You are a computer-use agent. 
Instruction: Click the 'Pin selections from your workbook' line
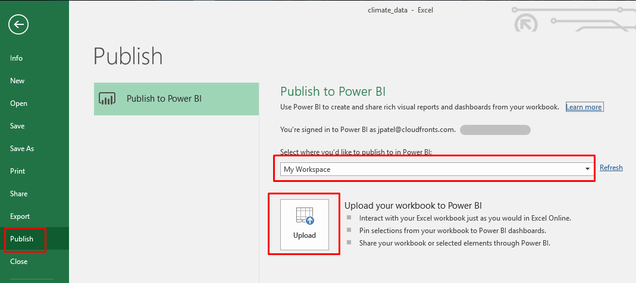tap(453, 230)
